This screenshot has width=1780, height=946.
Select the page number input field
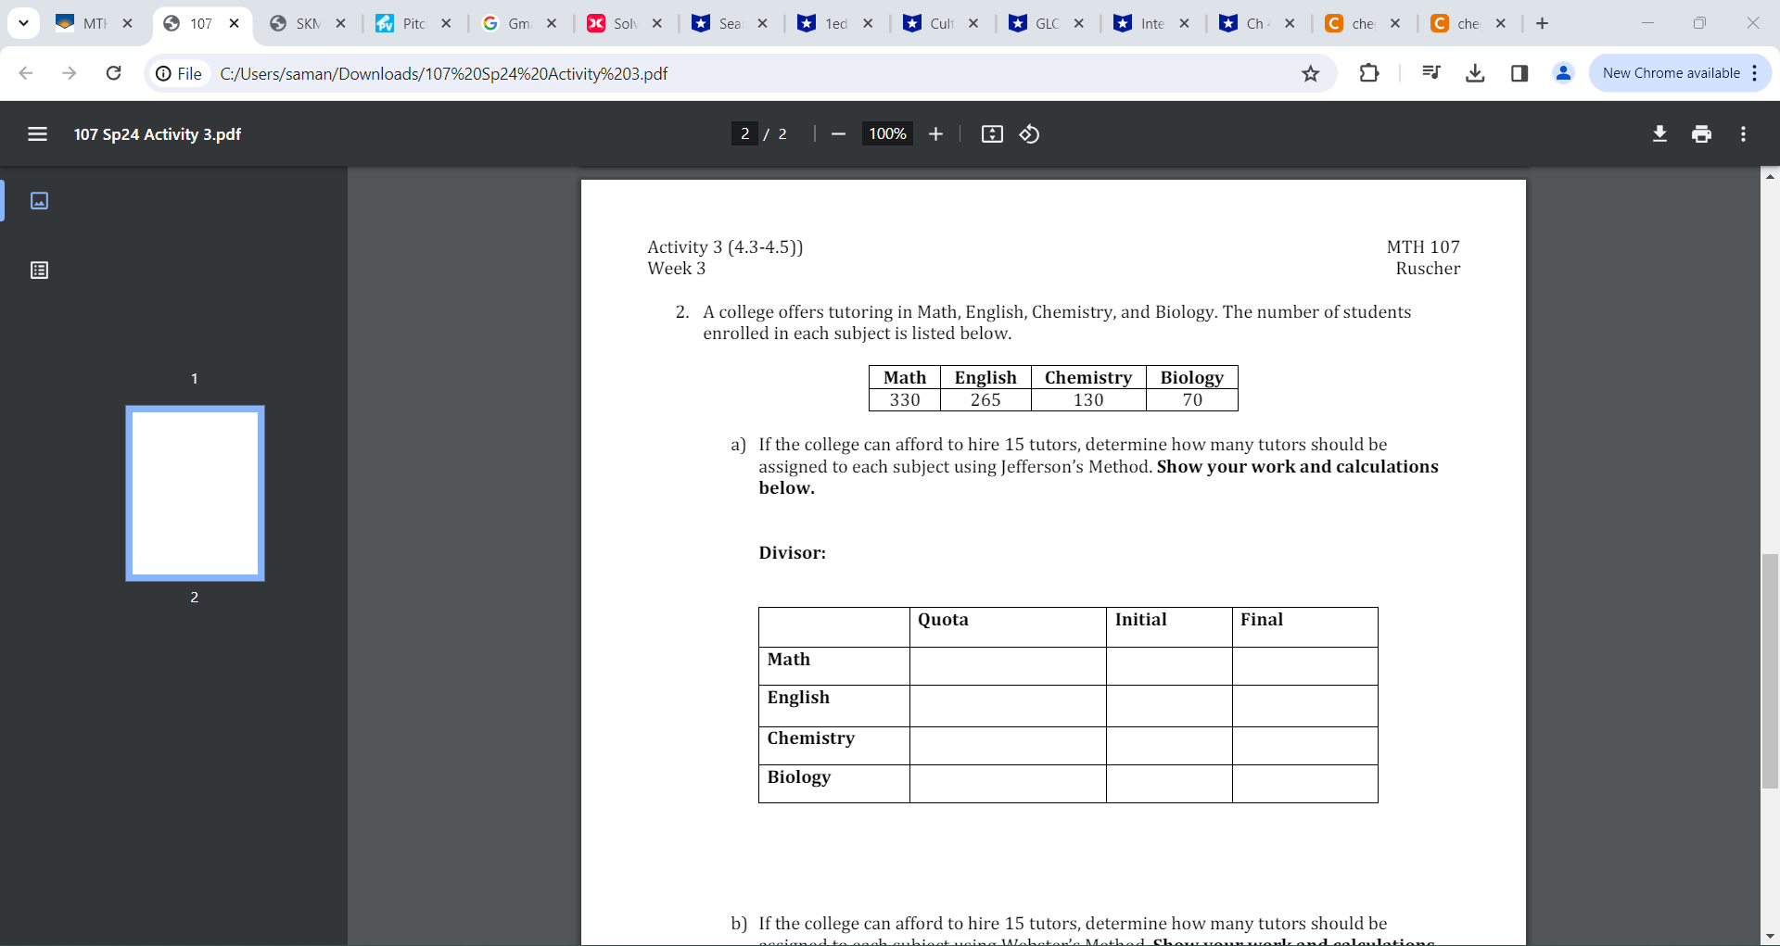(x=745, y=133)
